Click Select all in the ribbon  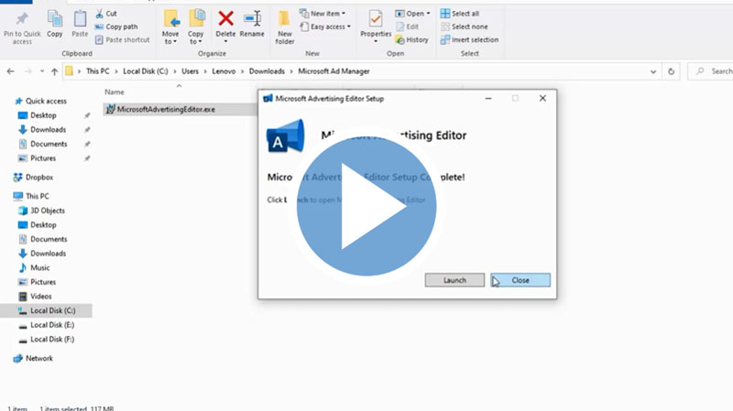[x=460, y=14]
